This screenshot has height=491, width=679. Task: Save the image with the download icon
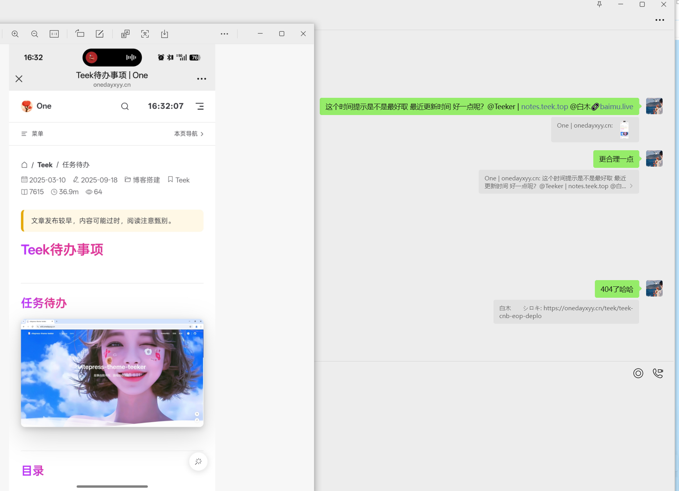pyautogui.click(x=164, y=34)
